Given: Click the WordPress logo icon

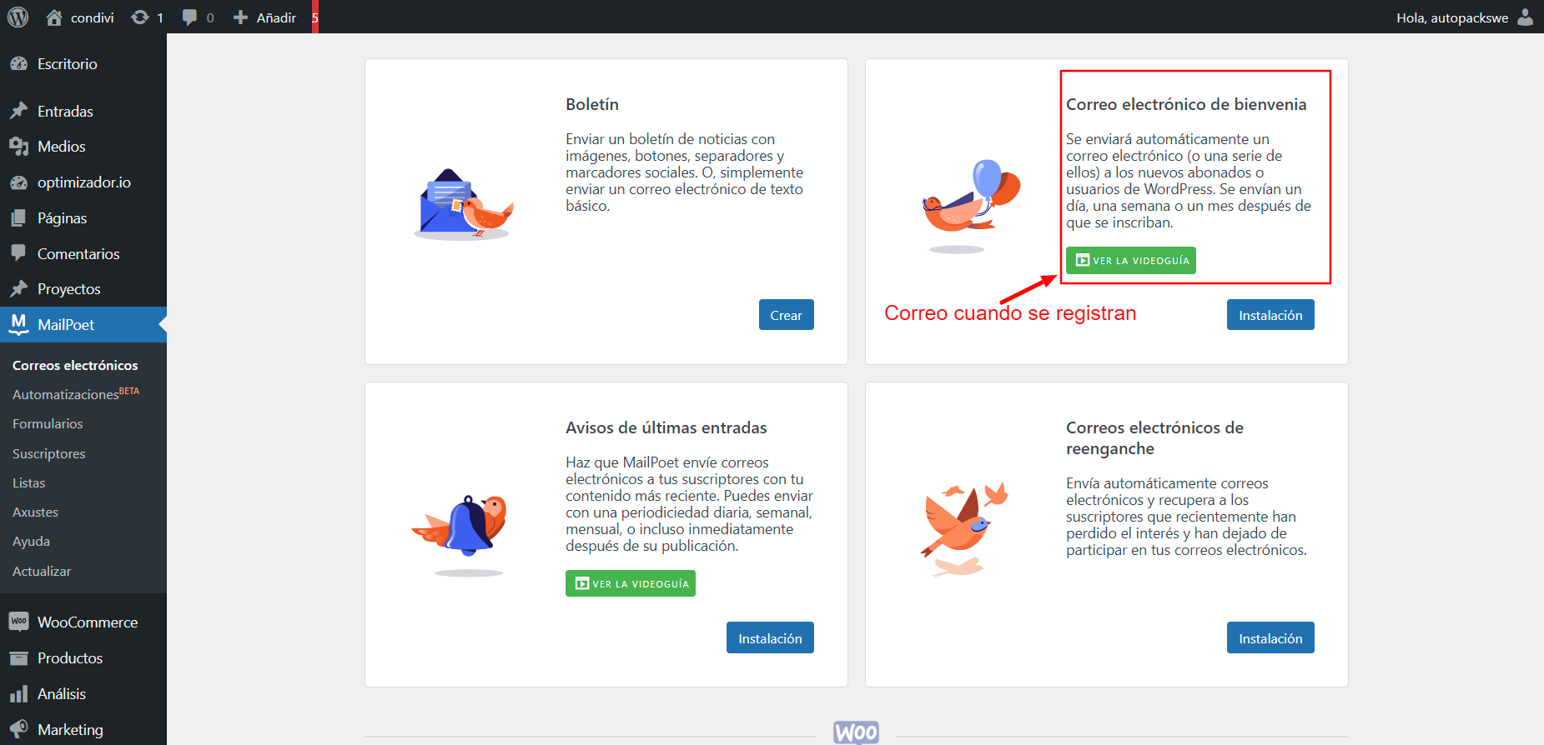Looking at the screenshot, I should click(x=18, y=17).
